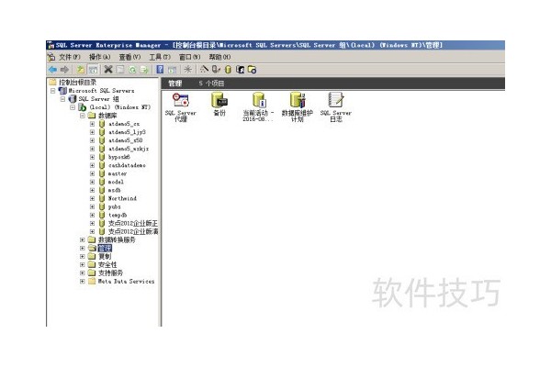Expand the 管理 node in tree
Viewport: 551px width, 367px height.
point(83,249)
